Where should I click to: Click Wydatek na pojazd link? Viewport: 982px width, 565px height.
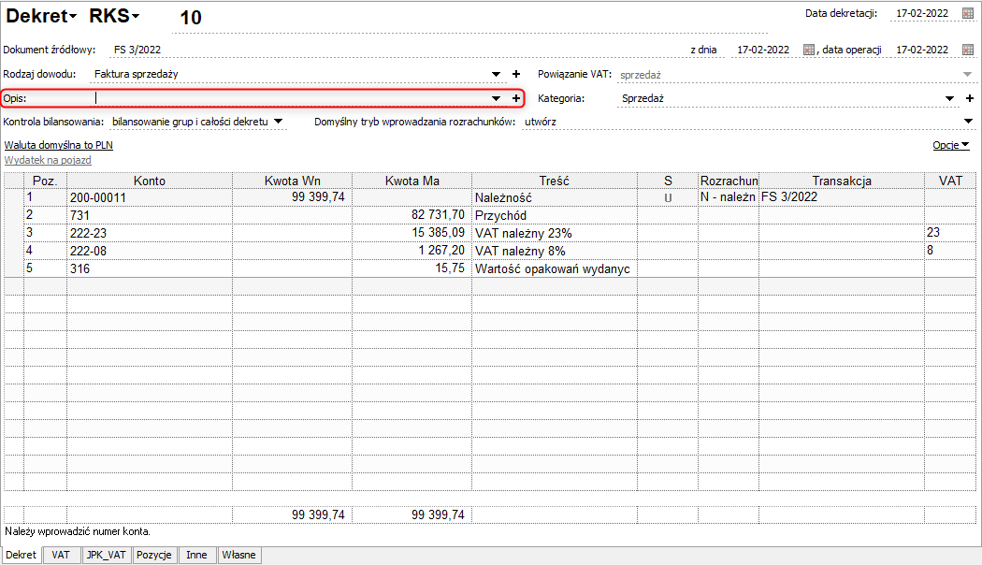coord(49,160)
